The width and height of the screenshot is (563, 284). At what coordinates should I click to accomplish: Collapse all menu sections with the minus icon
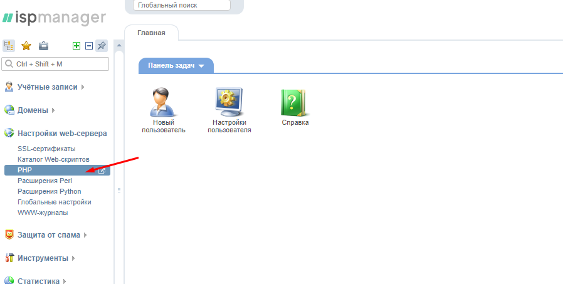click(88, 46)
